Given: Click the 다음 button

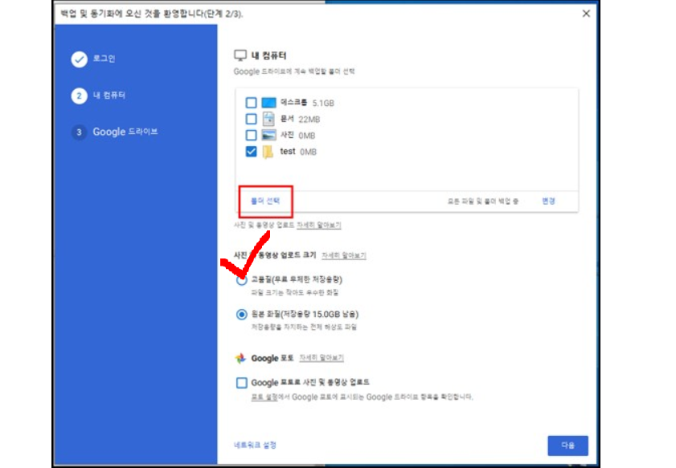Looking at the screenshot, I should pyautogui.click(x=567, y=446).
